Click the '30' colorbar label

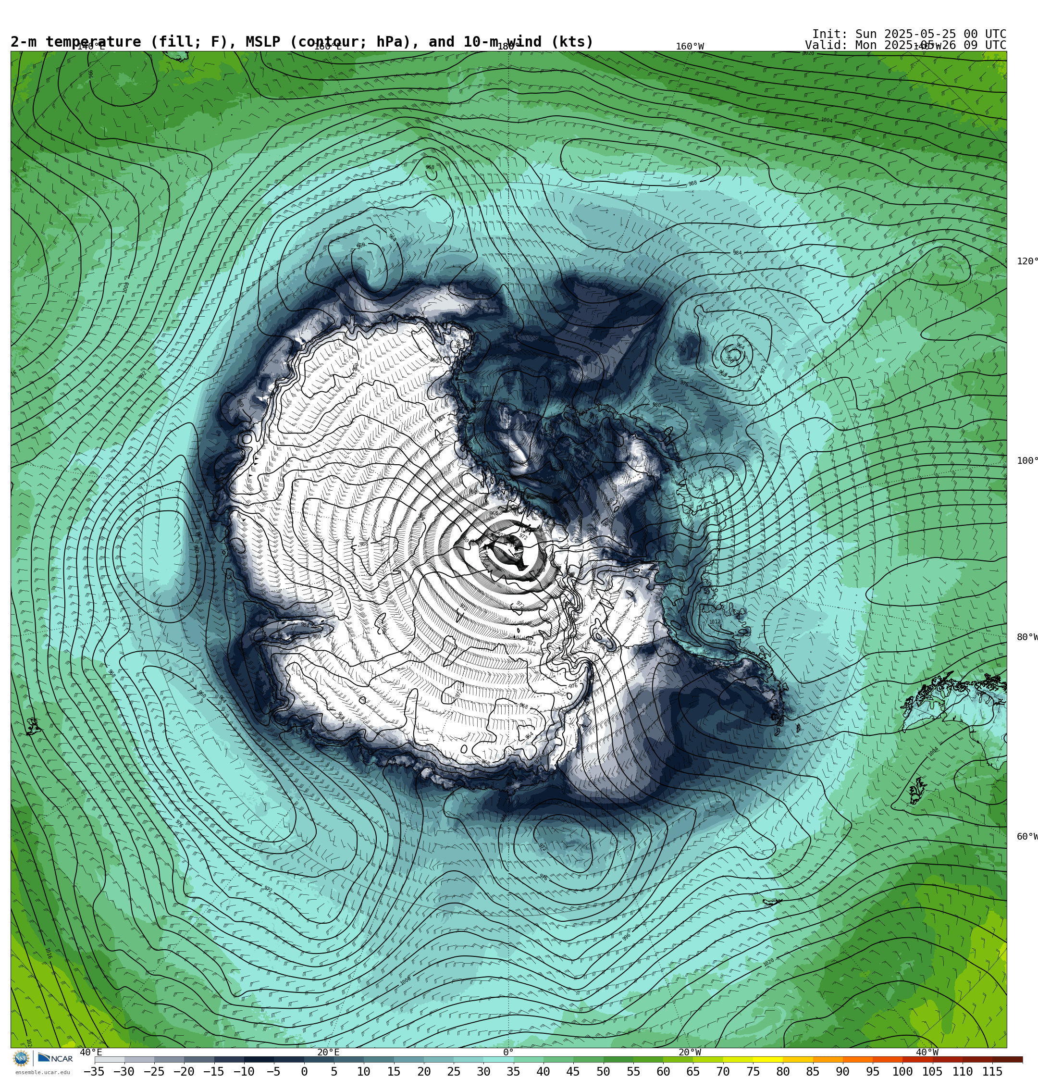tap(483, 1071)
